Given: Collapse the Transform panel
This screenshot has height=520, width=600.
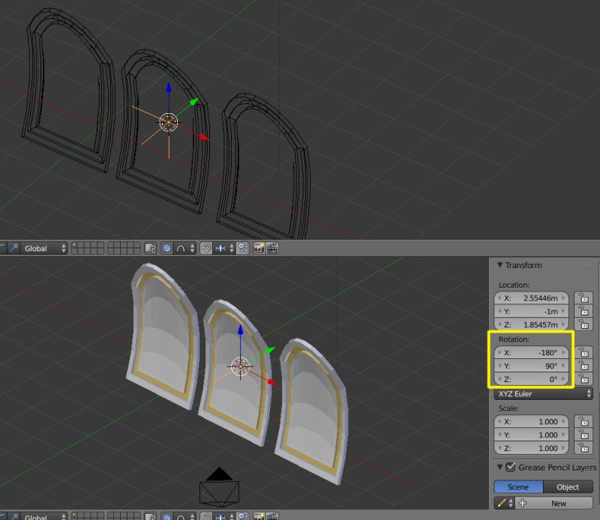Looking at the screenshot, I should (x=499, y=265).
